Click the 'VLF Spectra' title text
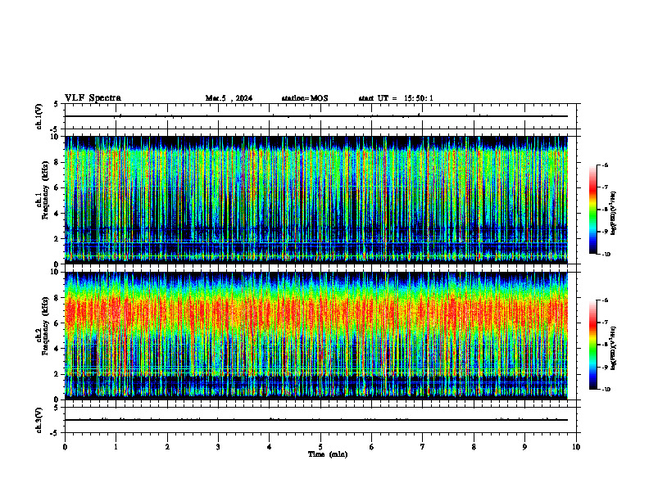The width and height of the screenshot is (649, 501). pos(93,98)
